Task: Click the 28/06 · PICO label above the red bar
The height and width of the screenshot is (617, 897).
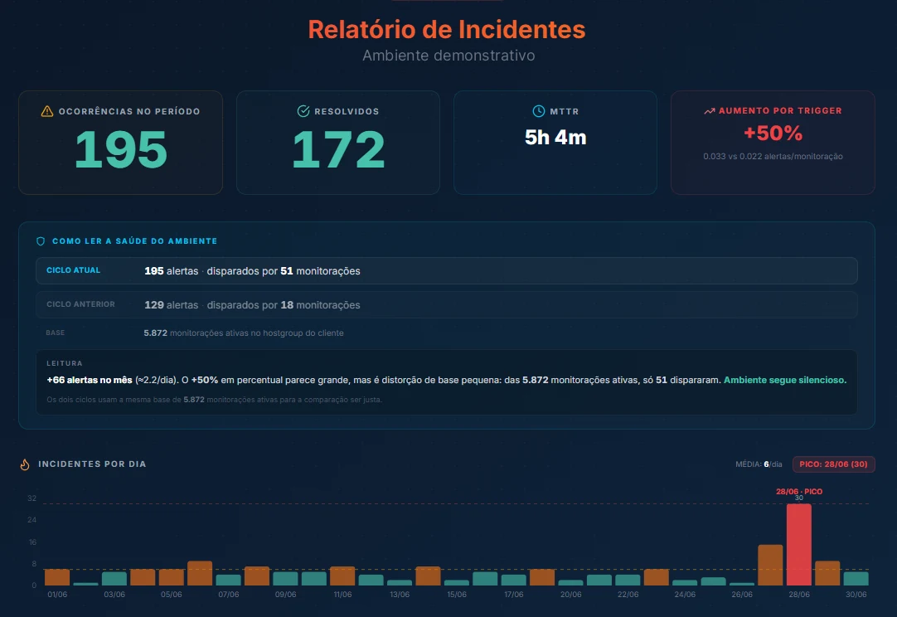Action: [798, 492]
